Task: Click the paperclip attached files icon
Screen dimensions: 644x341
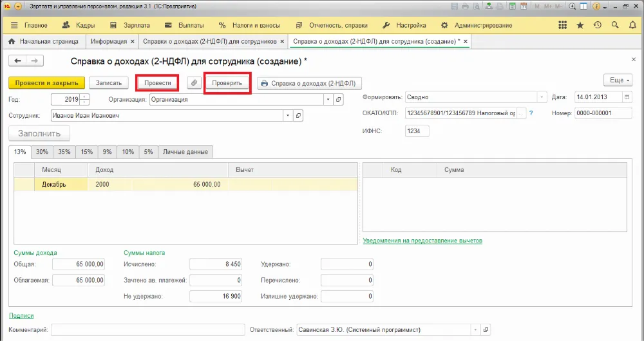Action: 194,83
